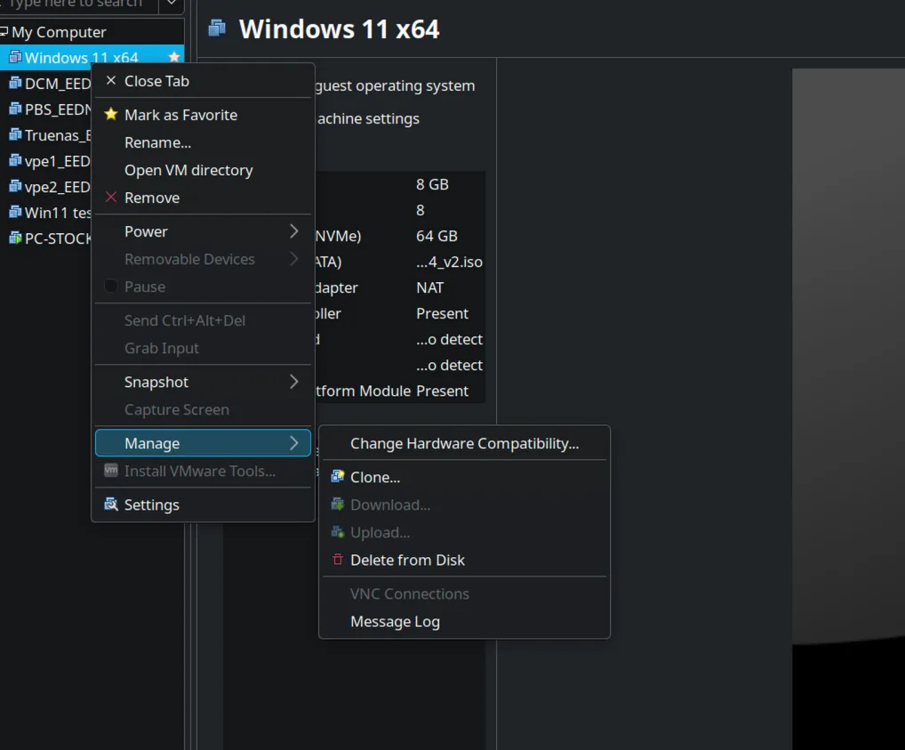The width and height of the screenshot is (905, 750).
Task: Click Send Ctrl+Alt+Del menu entry
Action: [204, 320]
